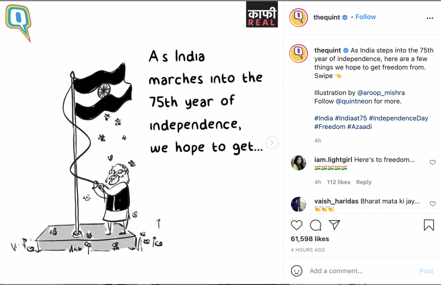Like vaish_haridas's comment
The height and width of the screenshot is (285, 441).
tap(432, 204)
